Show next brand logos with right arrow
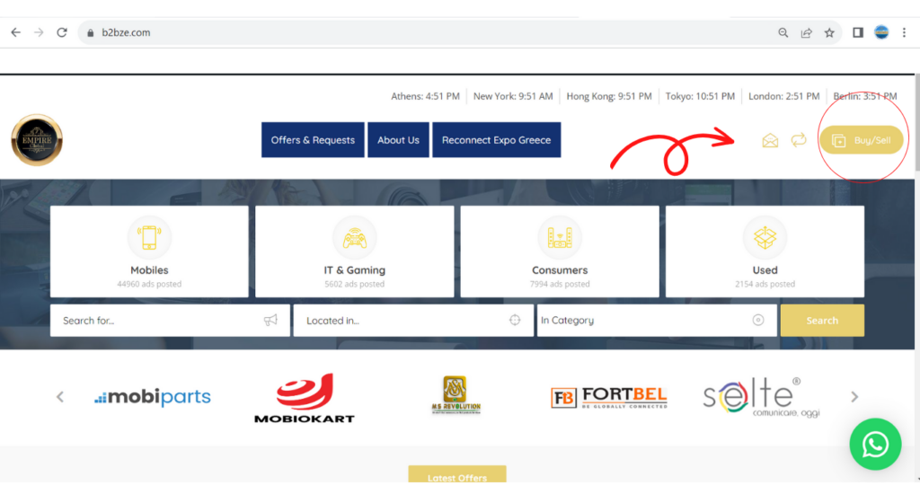Viewport: 920px width, 485px height. pos(854,397)
